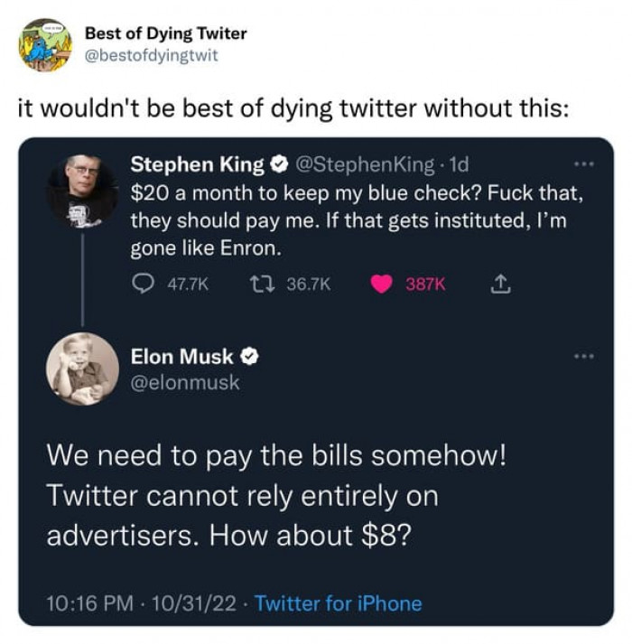632x644 pixels.
Task: Open Stephen King's profile avatar
Action: (x=82, y=191)
